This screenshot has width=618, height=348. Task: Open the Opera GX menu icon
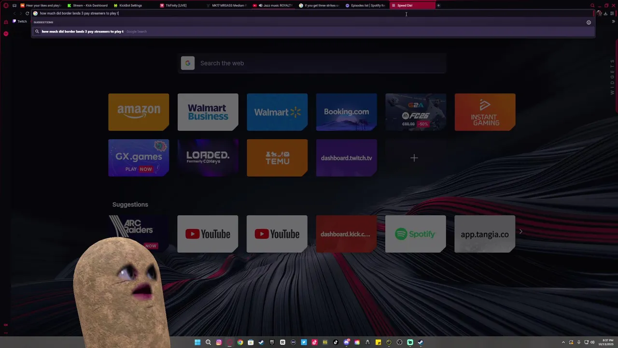point(6,5)
